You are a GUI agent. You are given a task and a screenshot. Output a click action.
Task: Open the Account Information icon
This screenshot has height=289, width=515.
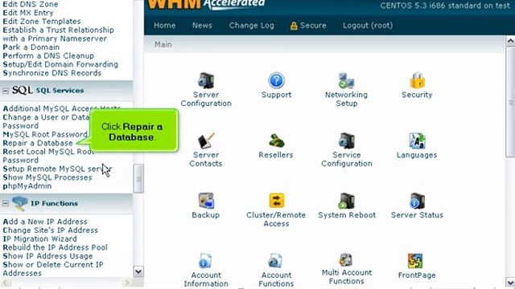206,261
